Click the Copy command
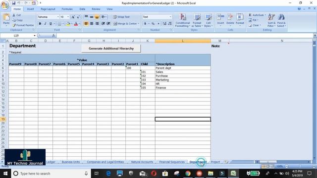The width and height of the screenshot is (317, 178). [x=17, y=20]
